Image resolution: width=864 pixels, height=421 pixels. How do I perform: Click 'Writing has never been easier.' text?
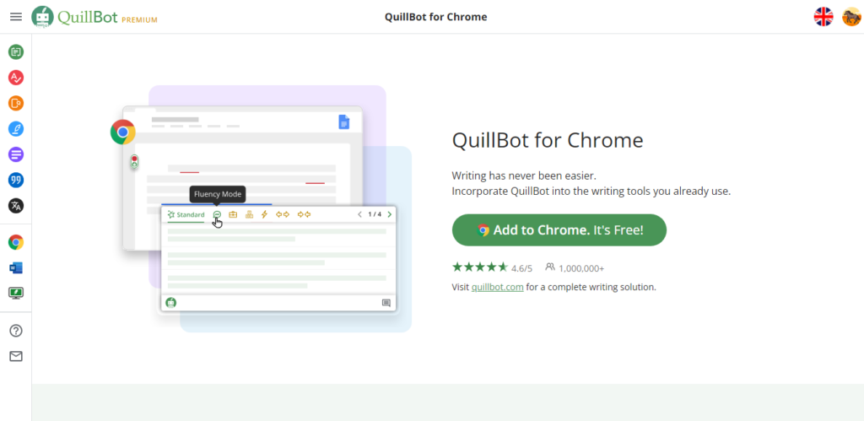coord(524,175)
